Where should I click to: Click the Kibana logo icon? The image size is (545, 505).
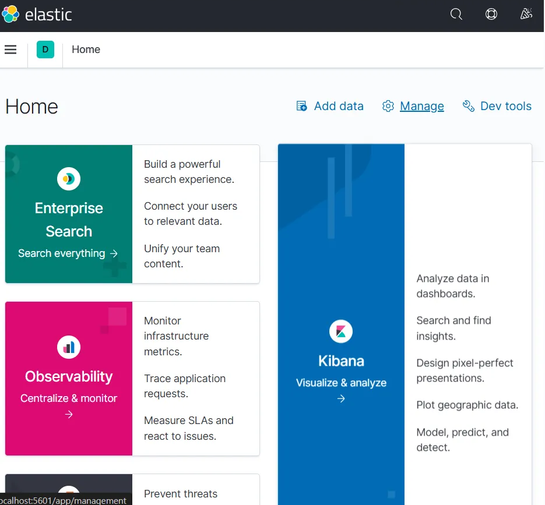[341, 331]
